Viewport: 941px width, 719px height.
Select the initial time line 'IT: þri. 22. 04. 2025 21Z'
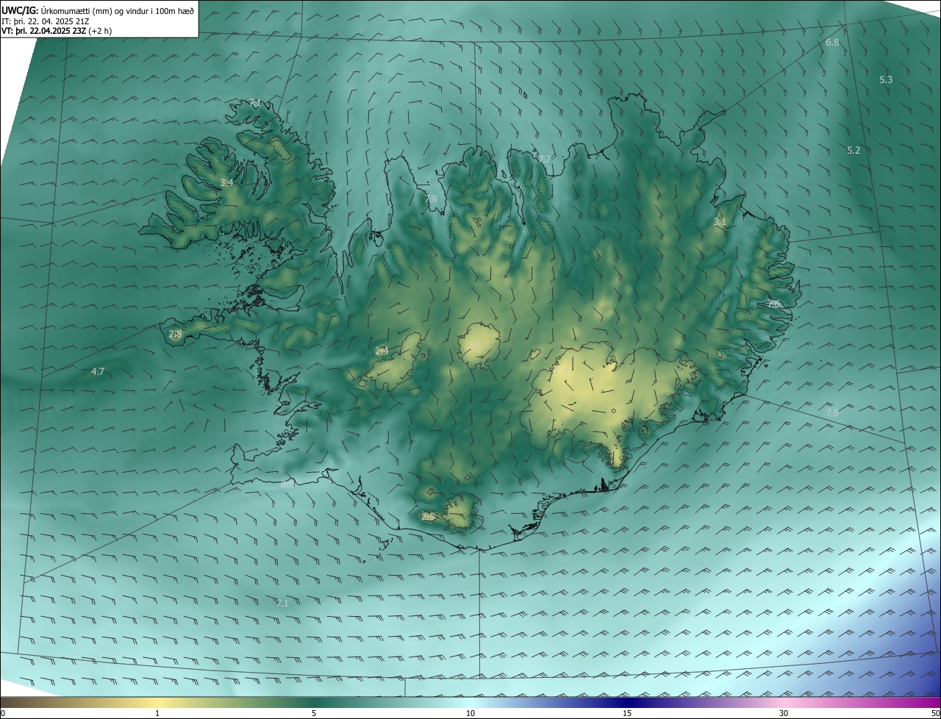(46, 21)
